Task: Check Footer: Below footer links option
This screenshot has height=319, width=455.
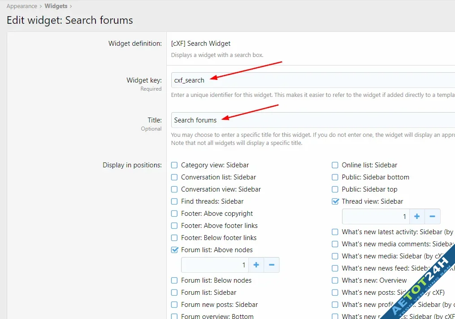Action: [x=174, y=237]
